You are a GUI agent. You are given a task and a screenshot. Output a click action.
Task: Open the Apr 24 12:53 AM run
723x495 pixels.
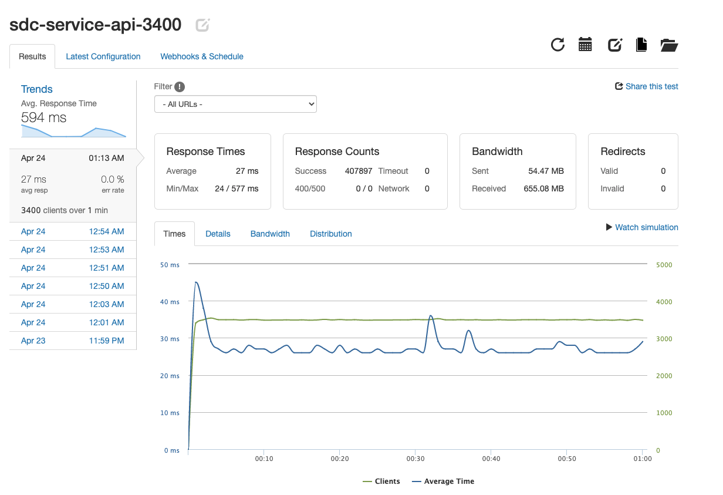(x=73, y=250)
